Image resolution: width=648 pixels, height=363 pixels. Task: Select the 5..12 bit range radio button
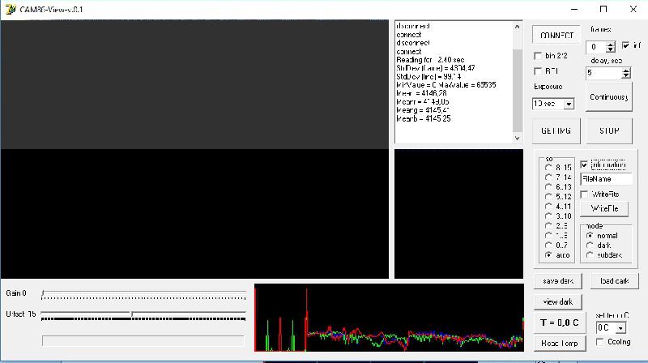[x=548, y=197]
